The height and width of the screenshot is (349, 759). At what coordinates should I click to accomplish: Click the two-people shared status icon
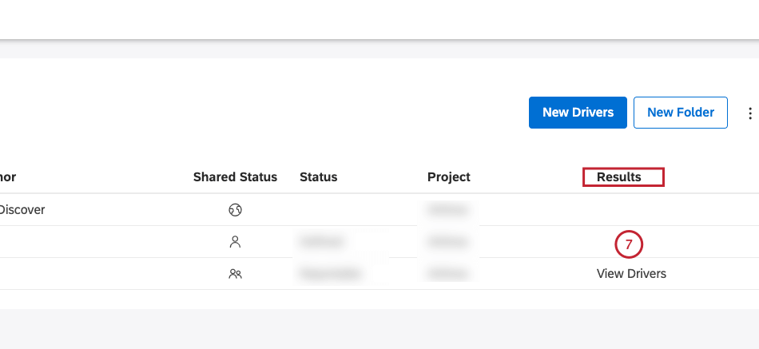click(x=235, y=273)
